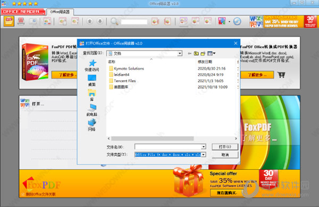This screenshot has height=207, width=319.
Task: Click the shopping cart icon
Action: click(281, 75)
